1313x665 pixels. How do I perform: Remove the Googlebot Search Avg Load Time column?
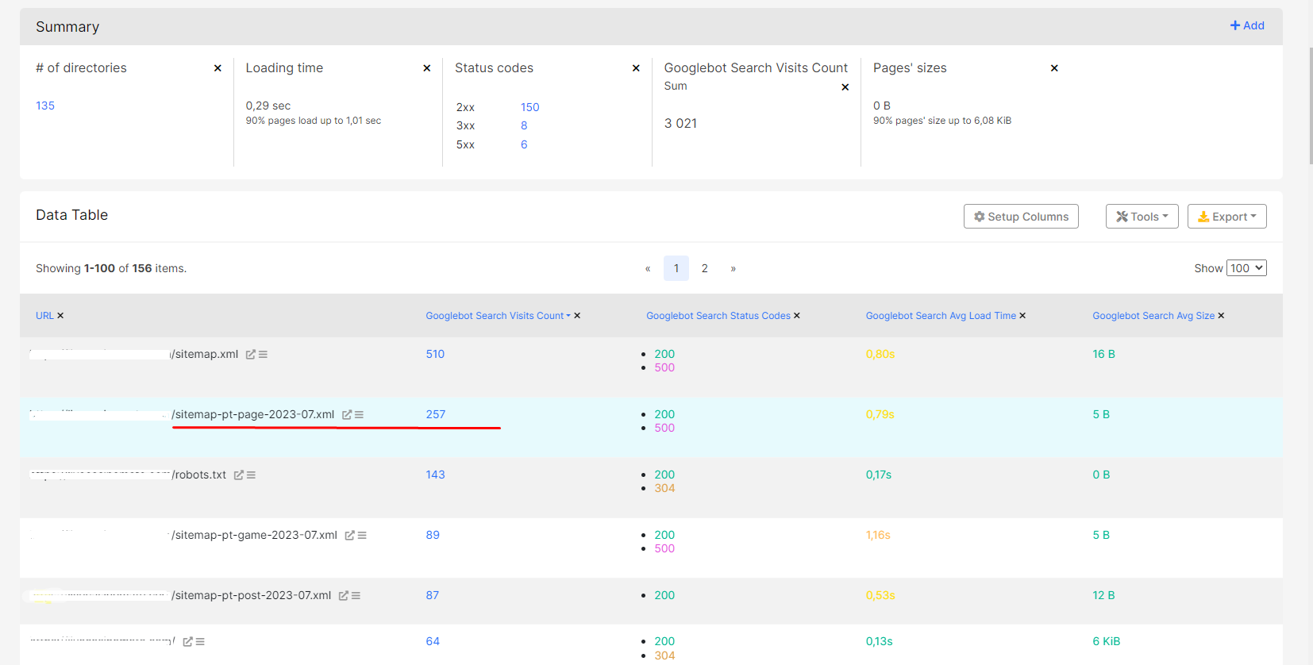pos(1022,316)
